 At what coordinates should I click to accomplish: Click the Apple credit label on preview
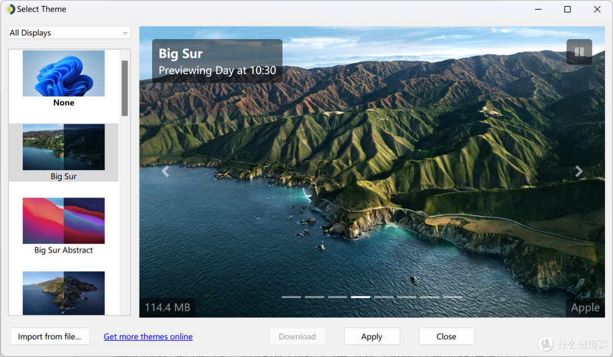point(585,308)
